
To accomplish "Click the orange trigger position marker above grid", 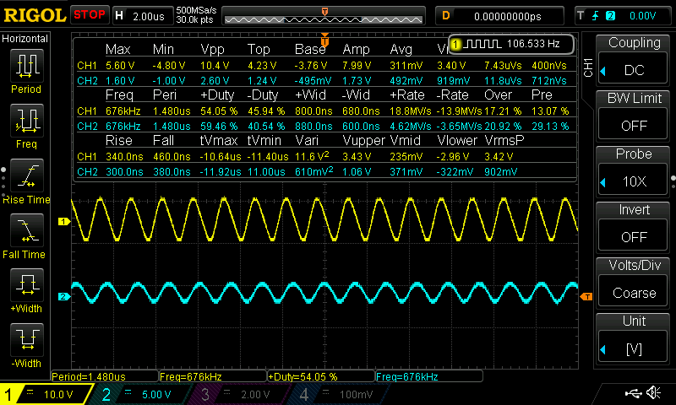I will click(324, 40).
